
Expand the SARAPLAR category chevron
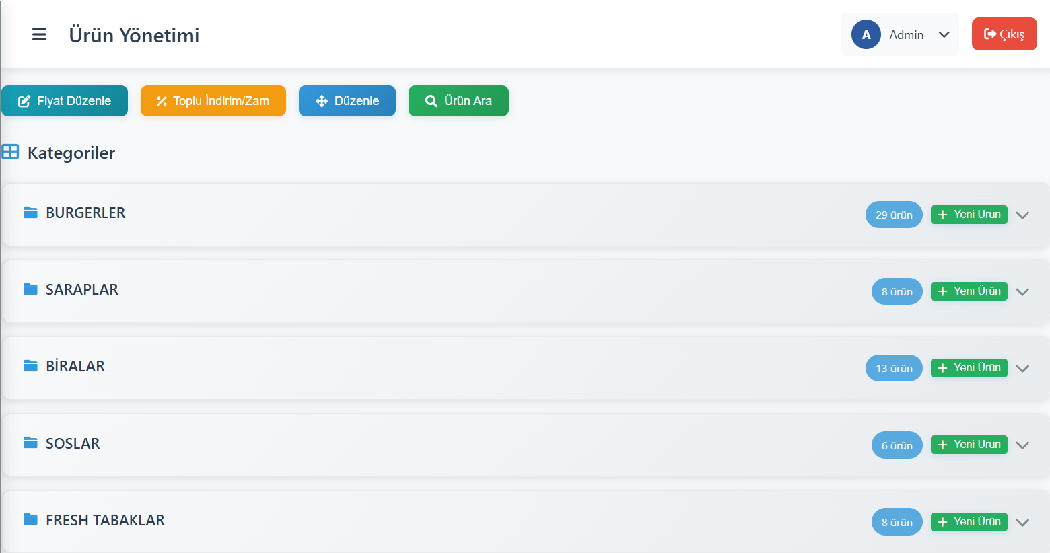1022,292
